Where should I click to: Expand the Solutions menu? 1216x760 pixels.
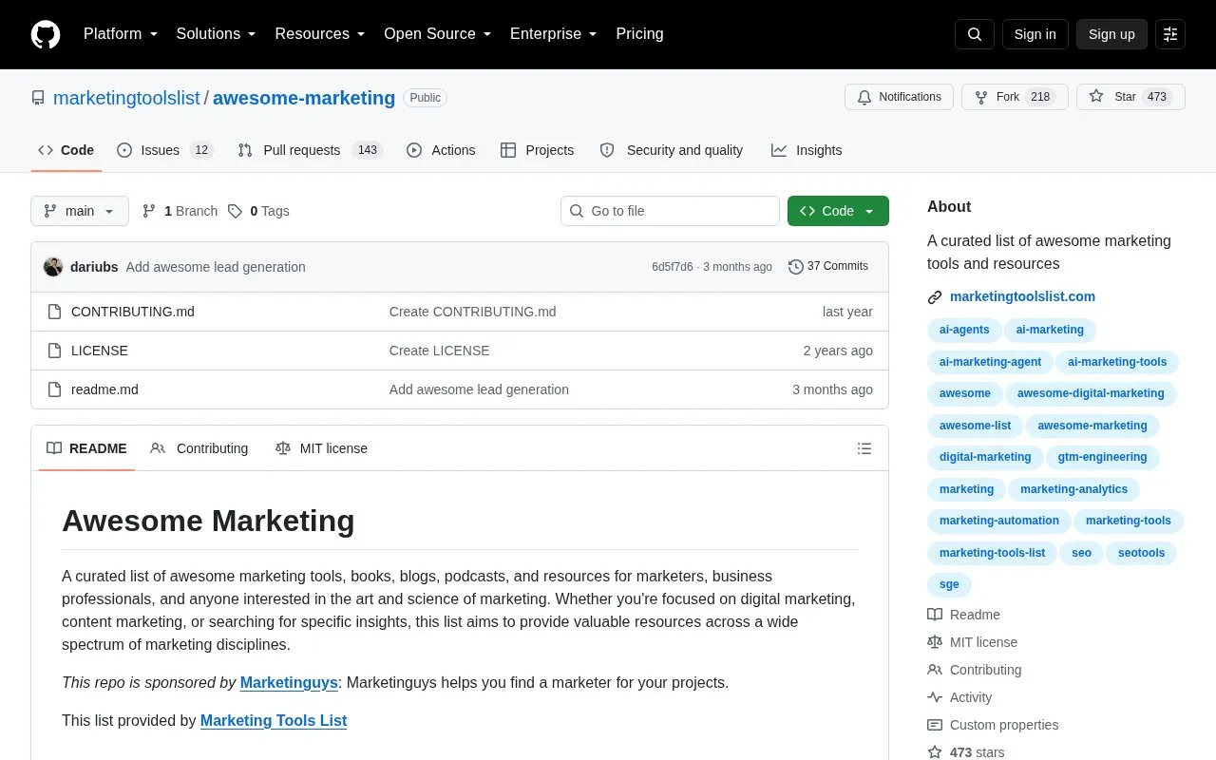[x=217, y=34]
